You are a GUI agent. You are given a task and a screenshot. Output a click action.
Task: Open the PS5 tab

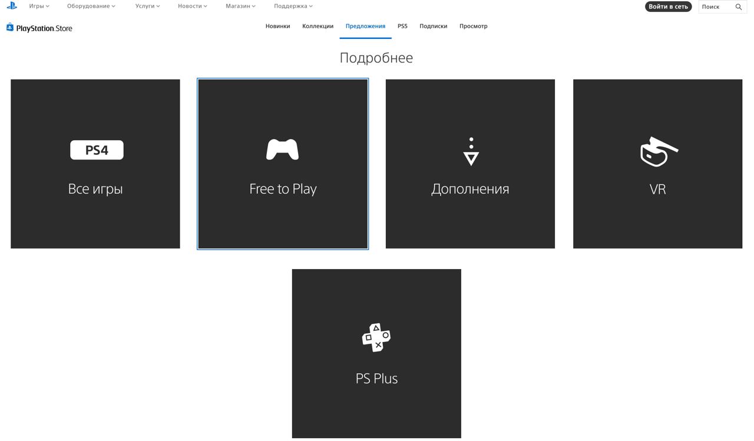click(x=402, y=26)
